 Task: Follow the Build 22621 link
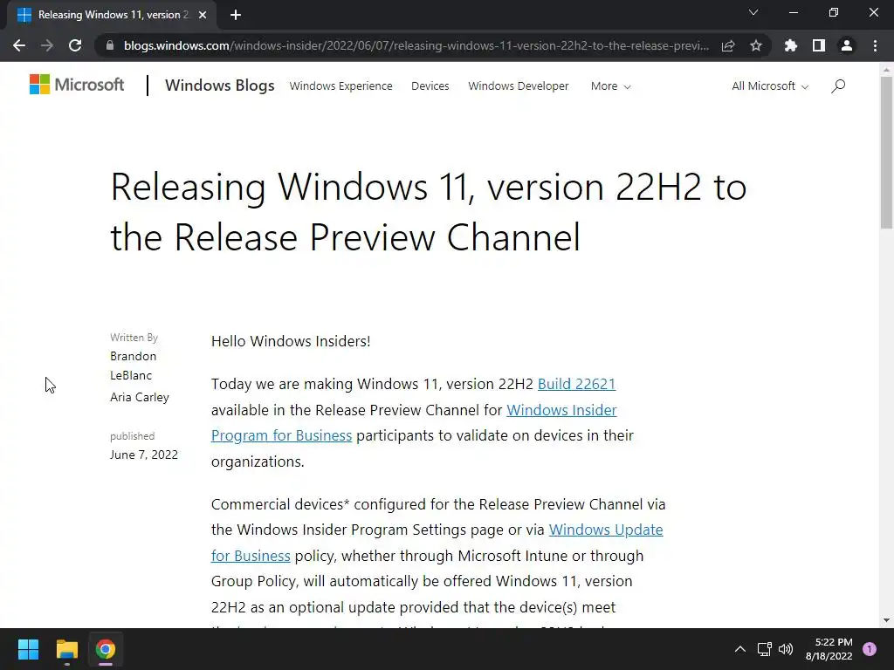(x=576, y=384)
